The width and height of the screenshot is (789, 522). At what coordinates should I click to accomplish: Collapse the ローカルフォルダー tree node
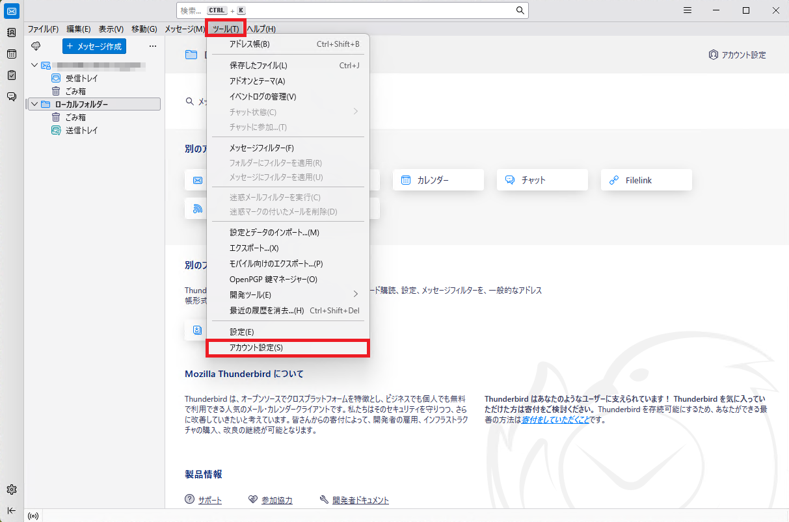pos(34,104)
